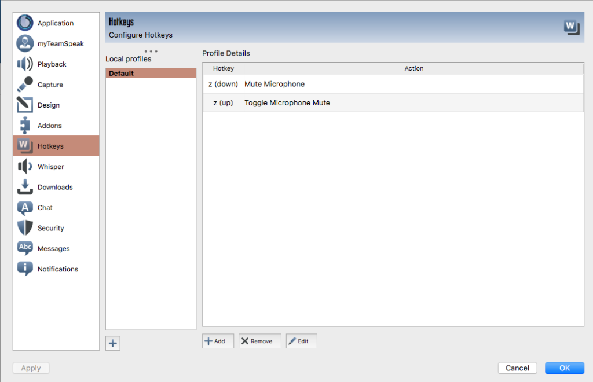Click the Capture microphone icon
593x382 pixels.
click(25, 85)
